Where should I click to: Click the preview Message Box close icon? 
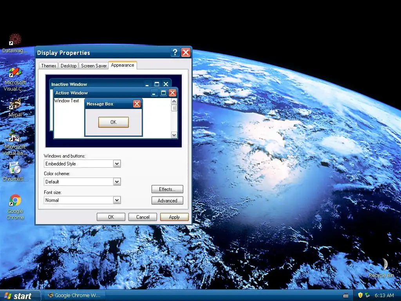pyautogui.click(x=137, y=103)
